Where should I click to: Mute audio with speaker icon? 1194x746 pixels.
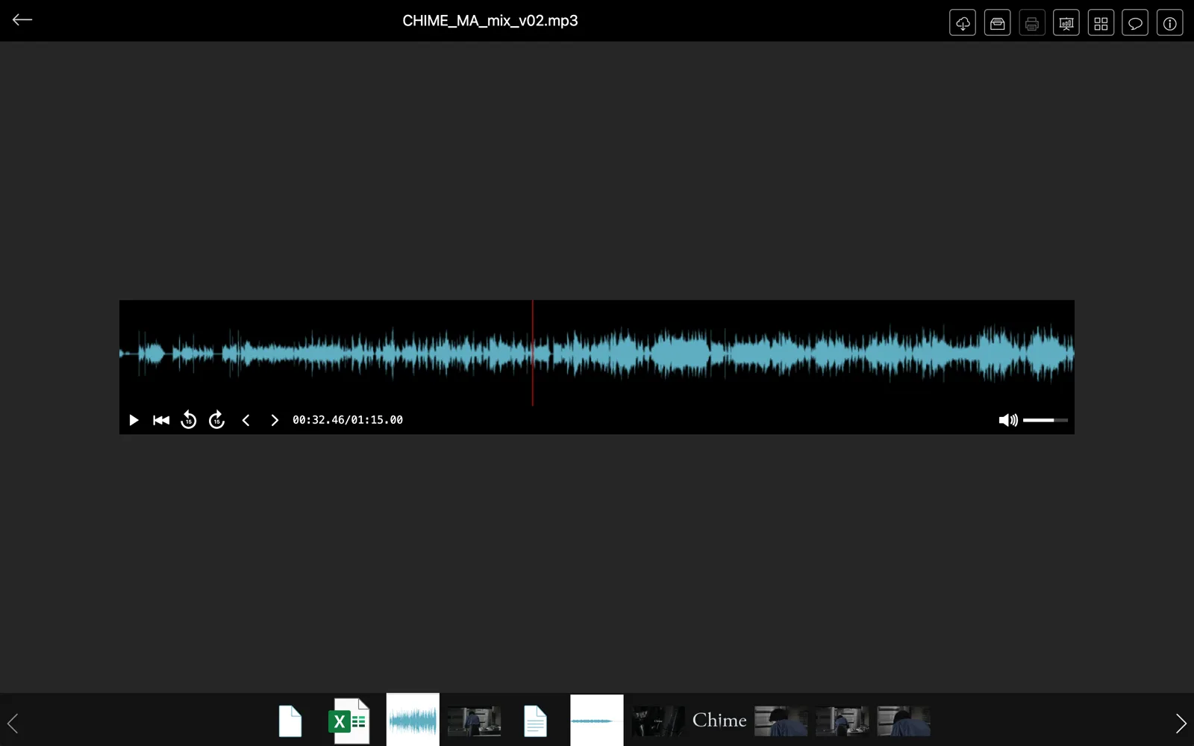click(x=1008, y=420)
